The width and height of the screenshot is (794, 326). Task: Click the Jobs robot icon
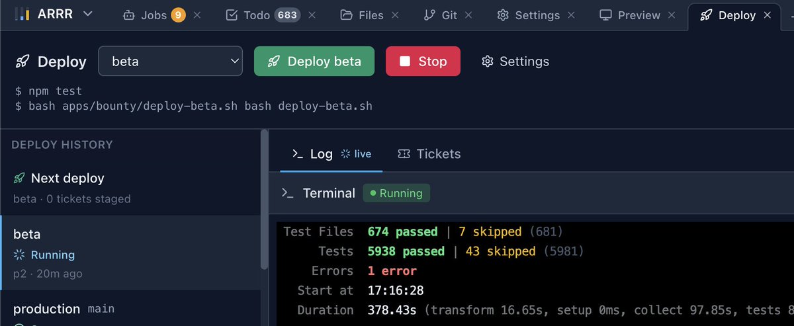[x=129, y=15]
